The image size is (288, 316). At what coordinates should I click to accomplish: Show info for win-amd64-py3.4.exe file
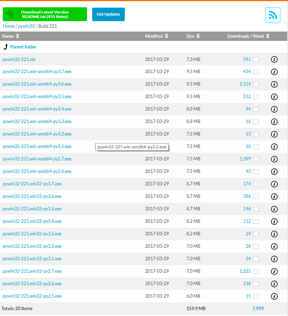coord(274,109)
